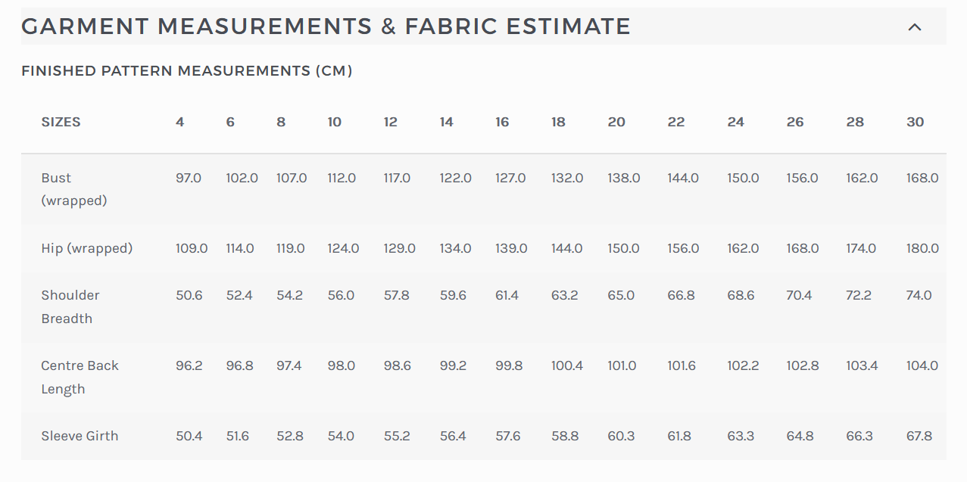Select the 65.0 shoulder breadth for size 20
The width and height of the screenshot is (967, 482).
coord(621,295)
